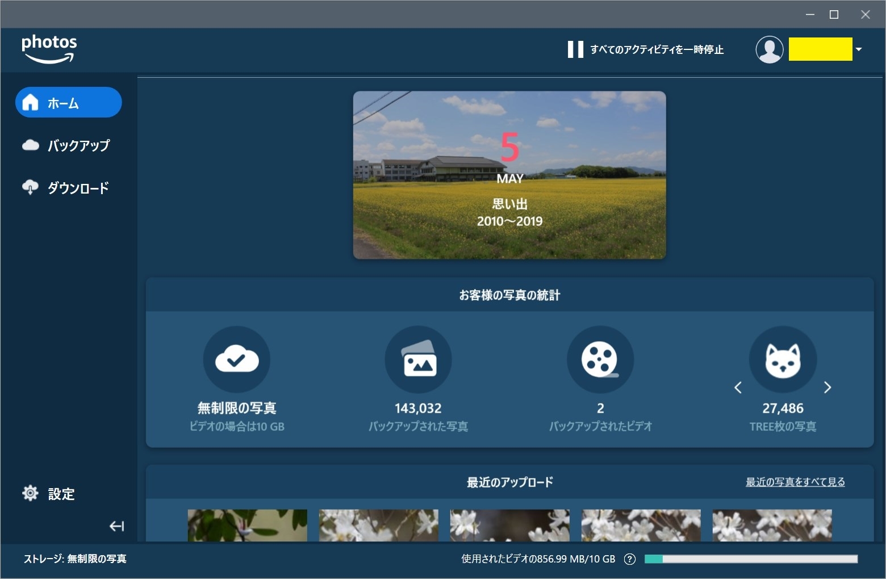Open the May 5 memories card
The height and width of the screenshot is (579, 886).
tap(509, 175)
